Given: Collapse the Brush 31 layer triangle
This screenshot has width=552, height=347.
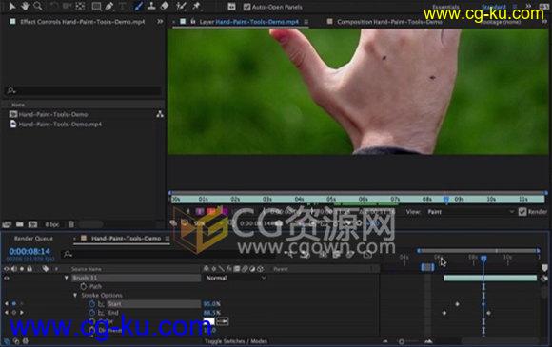Looking at the screenshot, I should (x=67, y=278).
